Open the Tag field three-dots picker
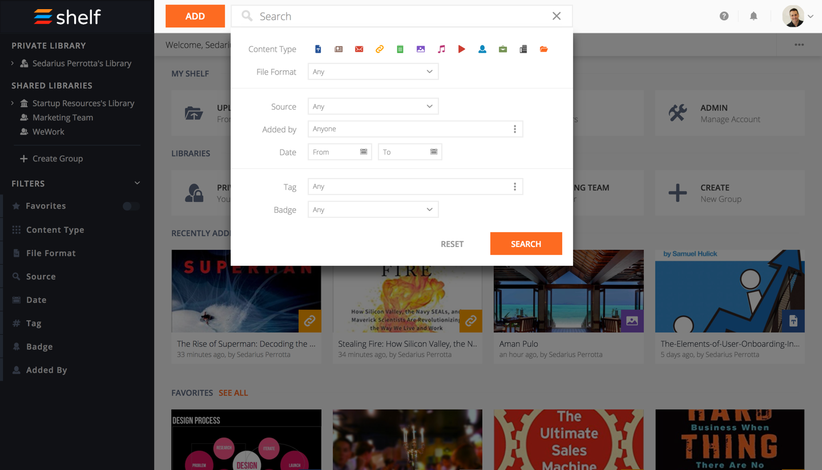 pyautogui.click(x=515, y=187)
